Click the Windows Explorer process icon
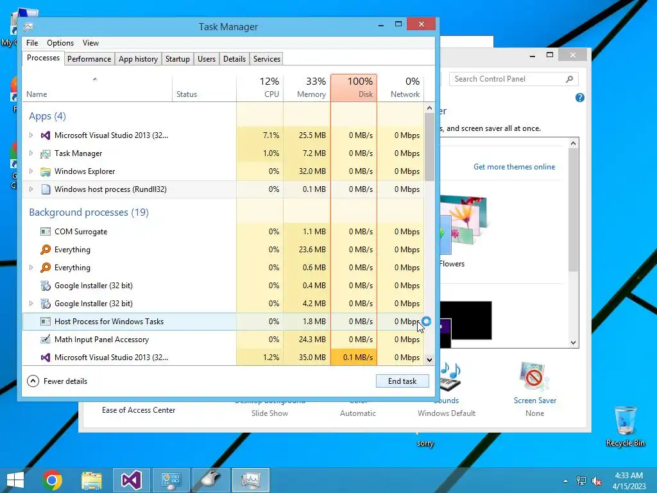 46,171
